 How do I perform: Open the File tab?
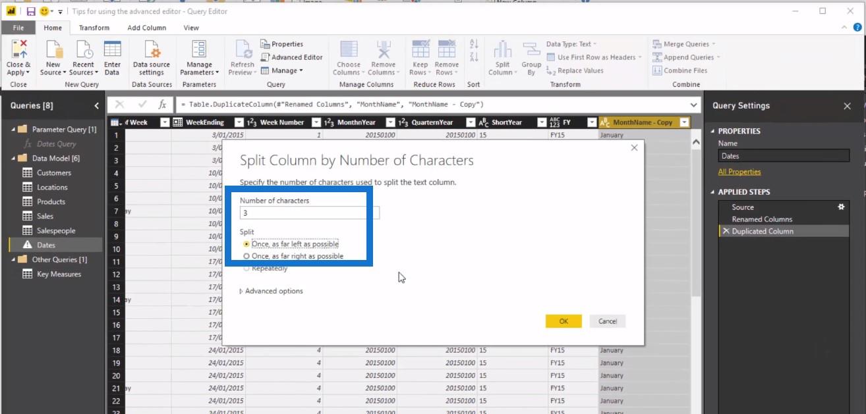tap(18, 28)
